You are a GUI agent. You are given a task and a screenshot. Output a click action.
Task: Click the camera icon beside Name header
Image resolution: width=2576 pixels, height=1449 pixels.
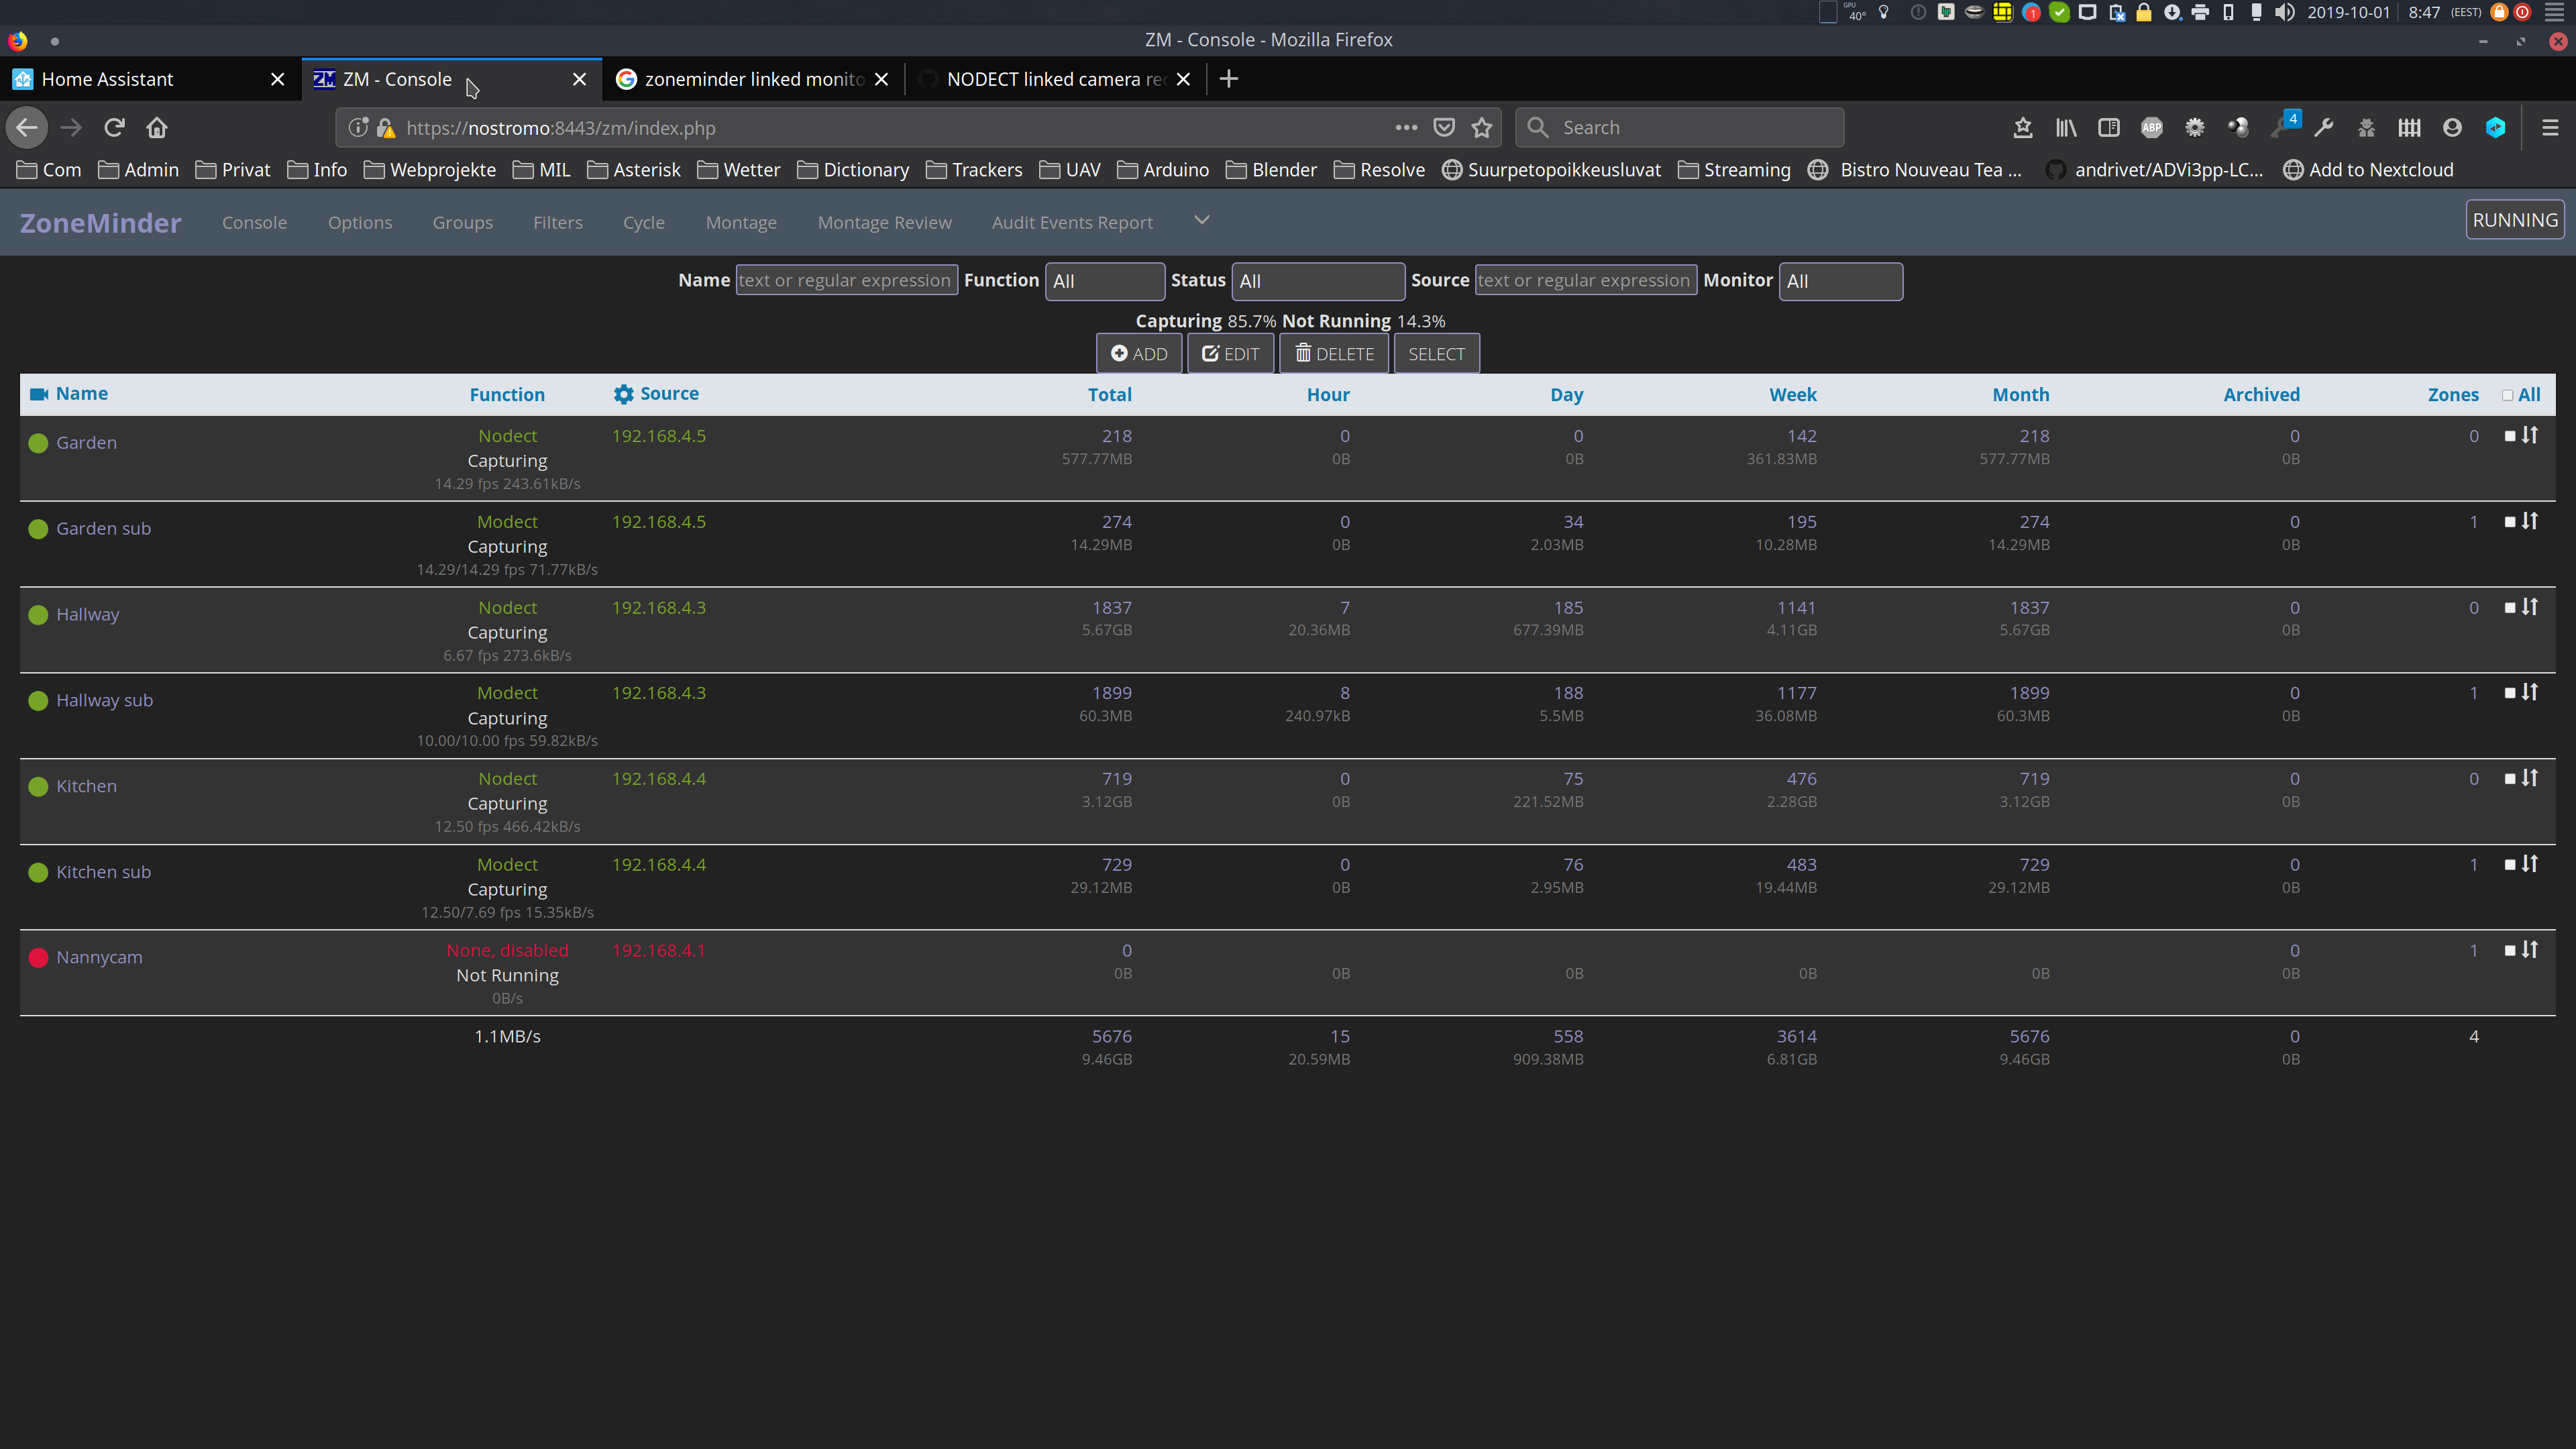click(39, 394)
